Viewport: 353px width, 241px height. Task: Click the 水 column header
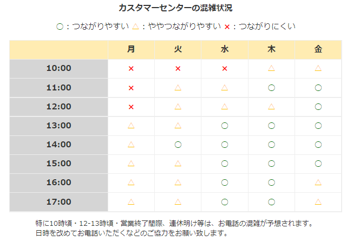[x=225, y=50]
